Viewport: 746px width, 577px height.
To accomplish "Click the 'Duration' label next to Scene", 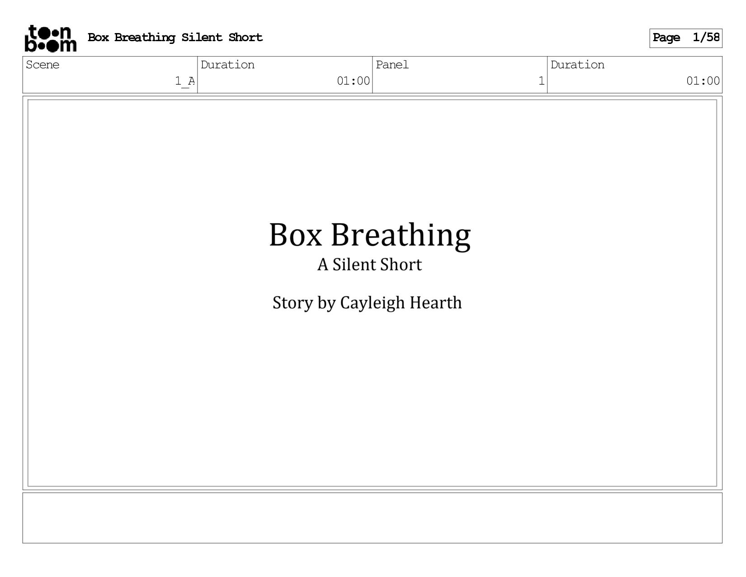I will tap(227, 65).
